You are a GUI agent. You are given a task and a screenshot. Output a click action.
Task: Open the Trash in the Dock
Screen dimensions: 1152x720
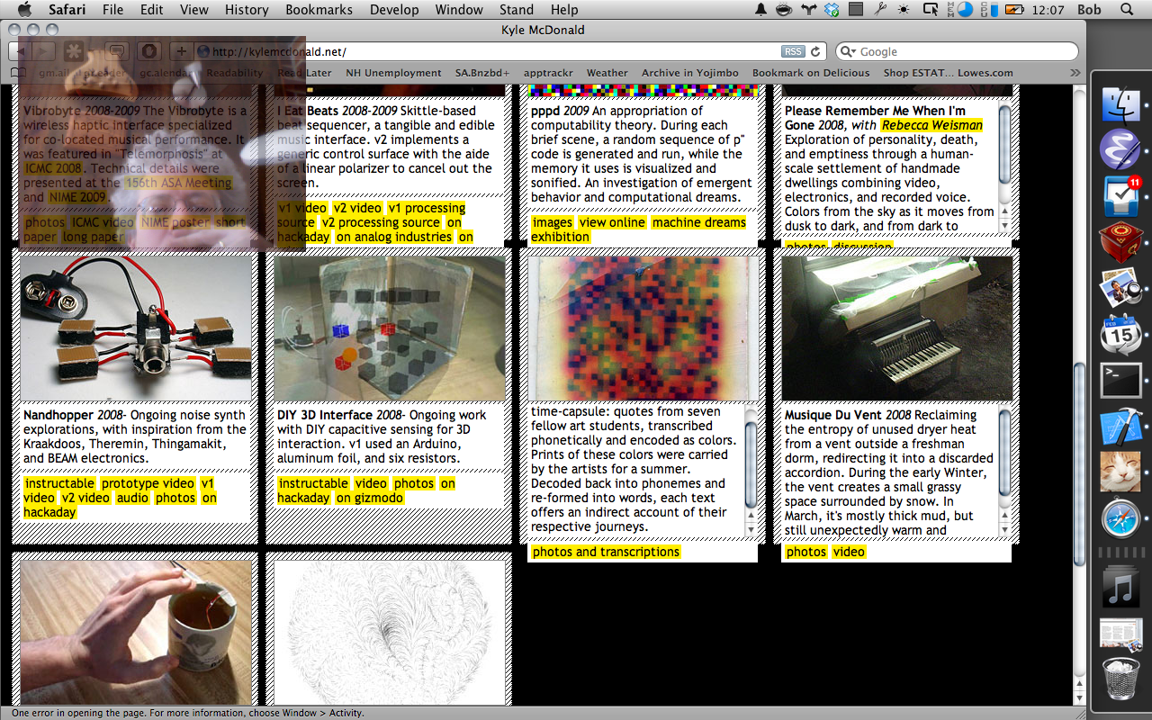(x=1120, y=679)
